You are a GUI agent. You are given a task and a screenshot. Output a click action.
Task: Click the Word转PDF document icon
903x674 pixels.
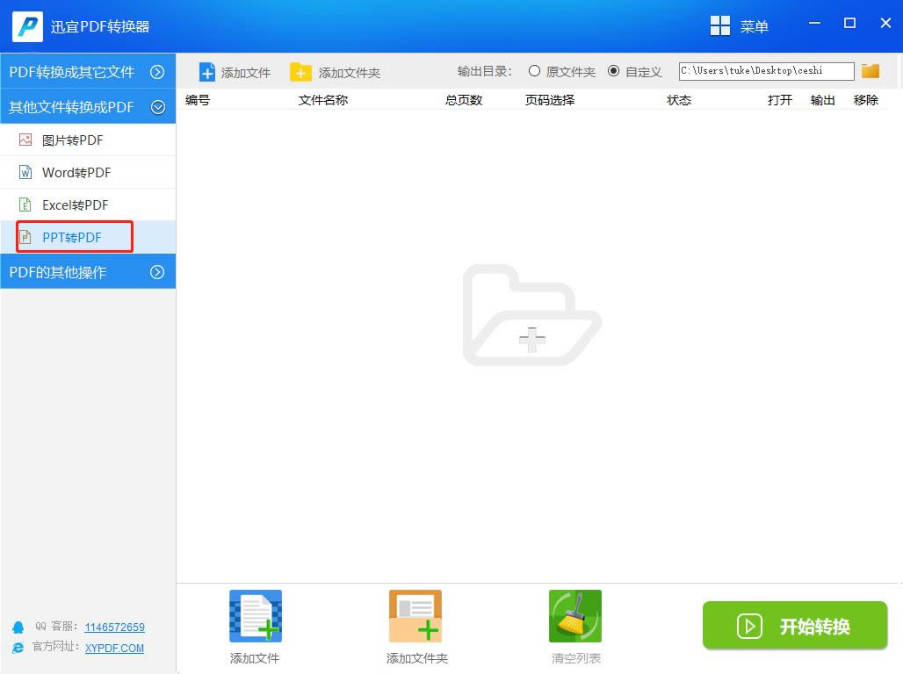tap(25, 172)
